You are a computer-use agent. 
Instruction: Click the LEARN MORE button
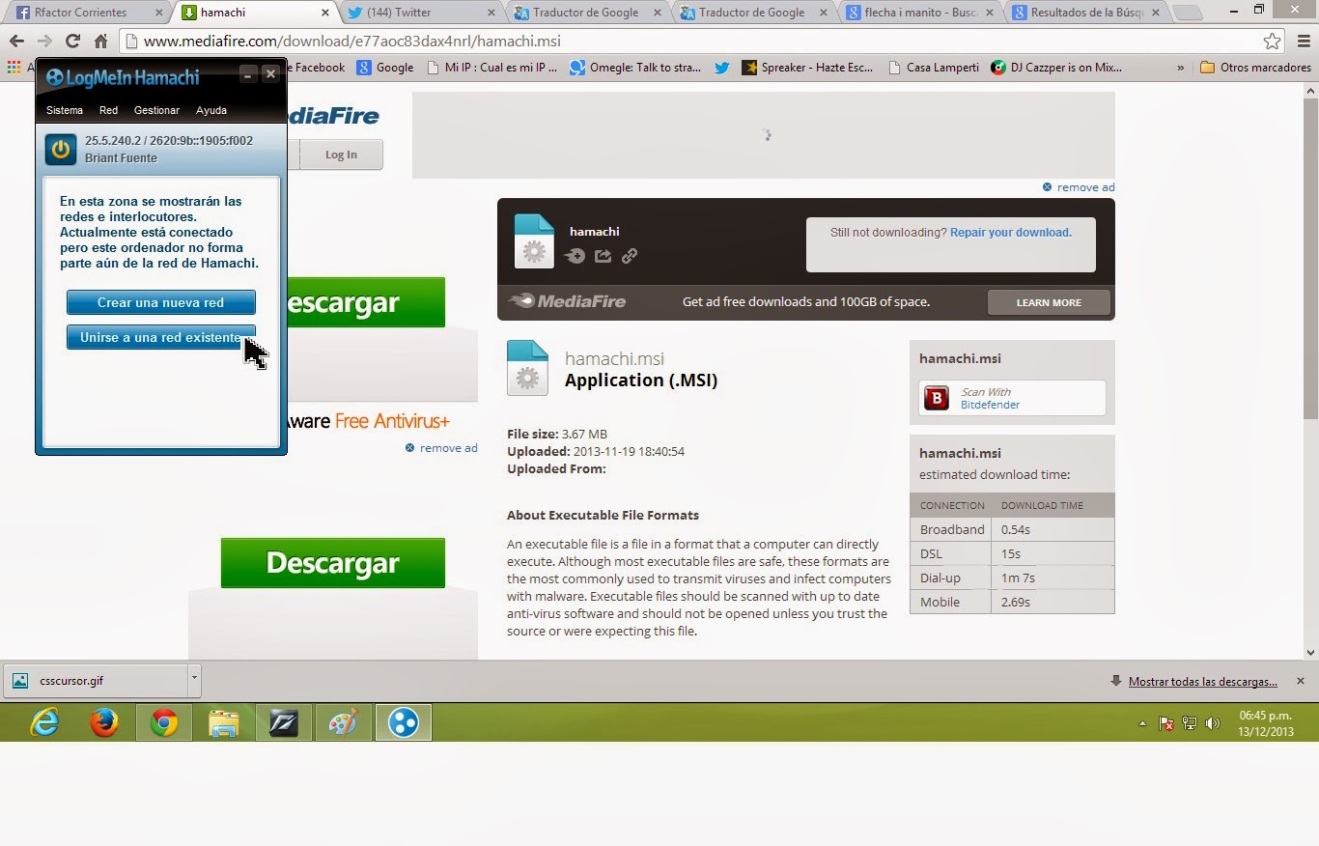tap(1049, 302)
